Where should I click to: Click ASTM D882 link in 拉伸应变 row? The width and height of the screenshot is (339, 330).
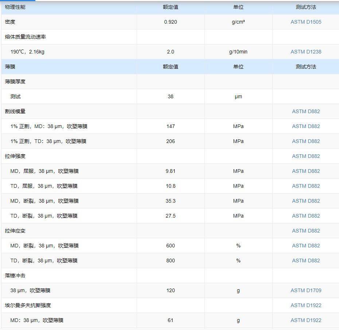[306, 231]
